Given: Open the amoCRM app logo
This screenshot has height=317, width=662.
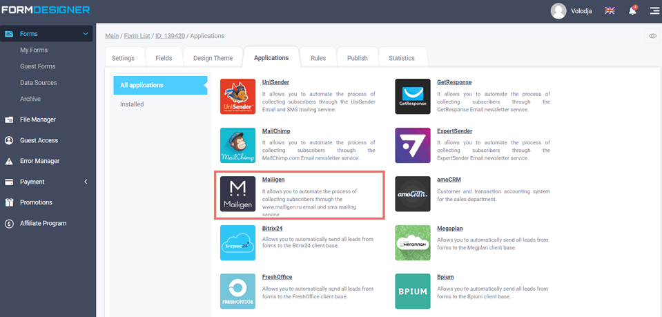Looking at the screenshot, I should pyautogui.click(x=413, y=194).
